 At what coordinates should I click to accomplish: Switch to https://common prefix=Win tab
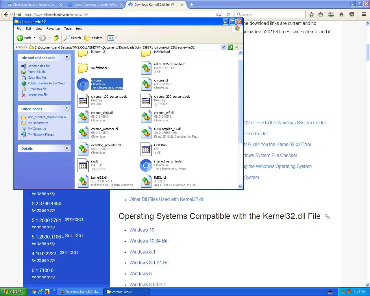tap(95, 5)
